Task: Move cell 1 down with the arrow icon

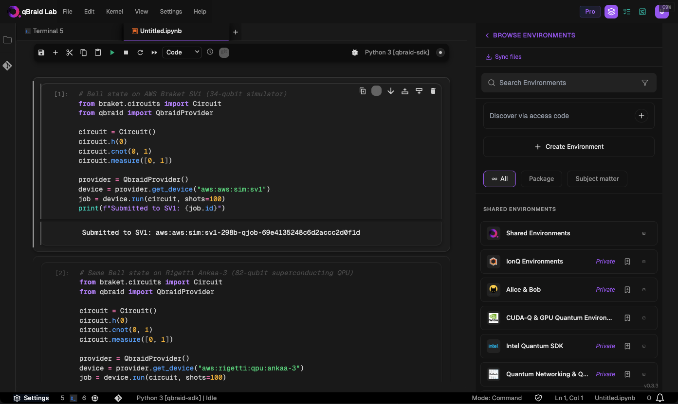Action: point(391,91)
